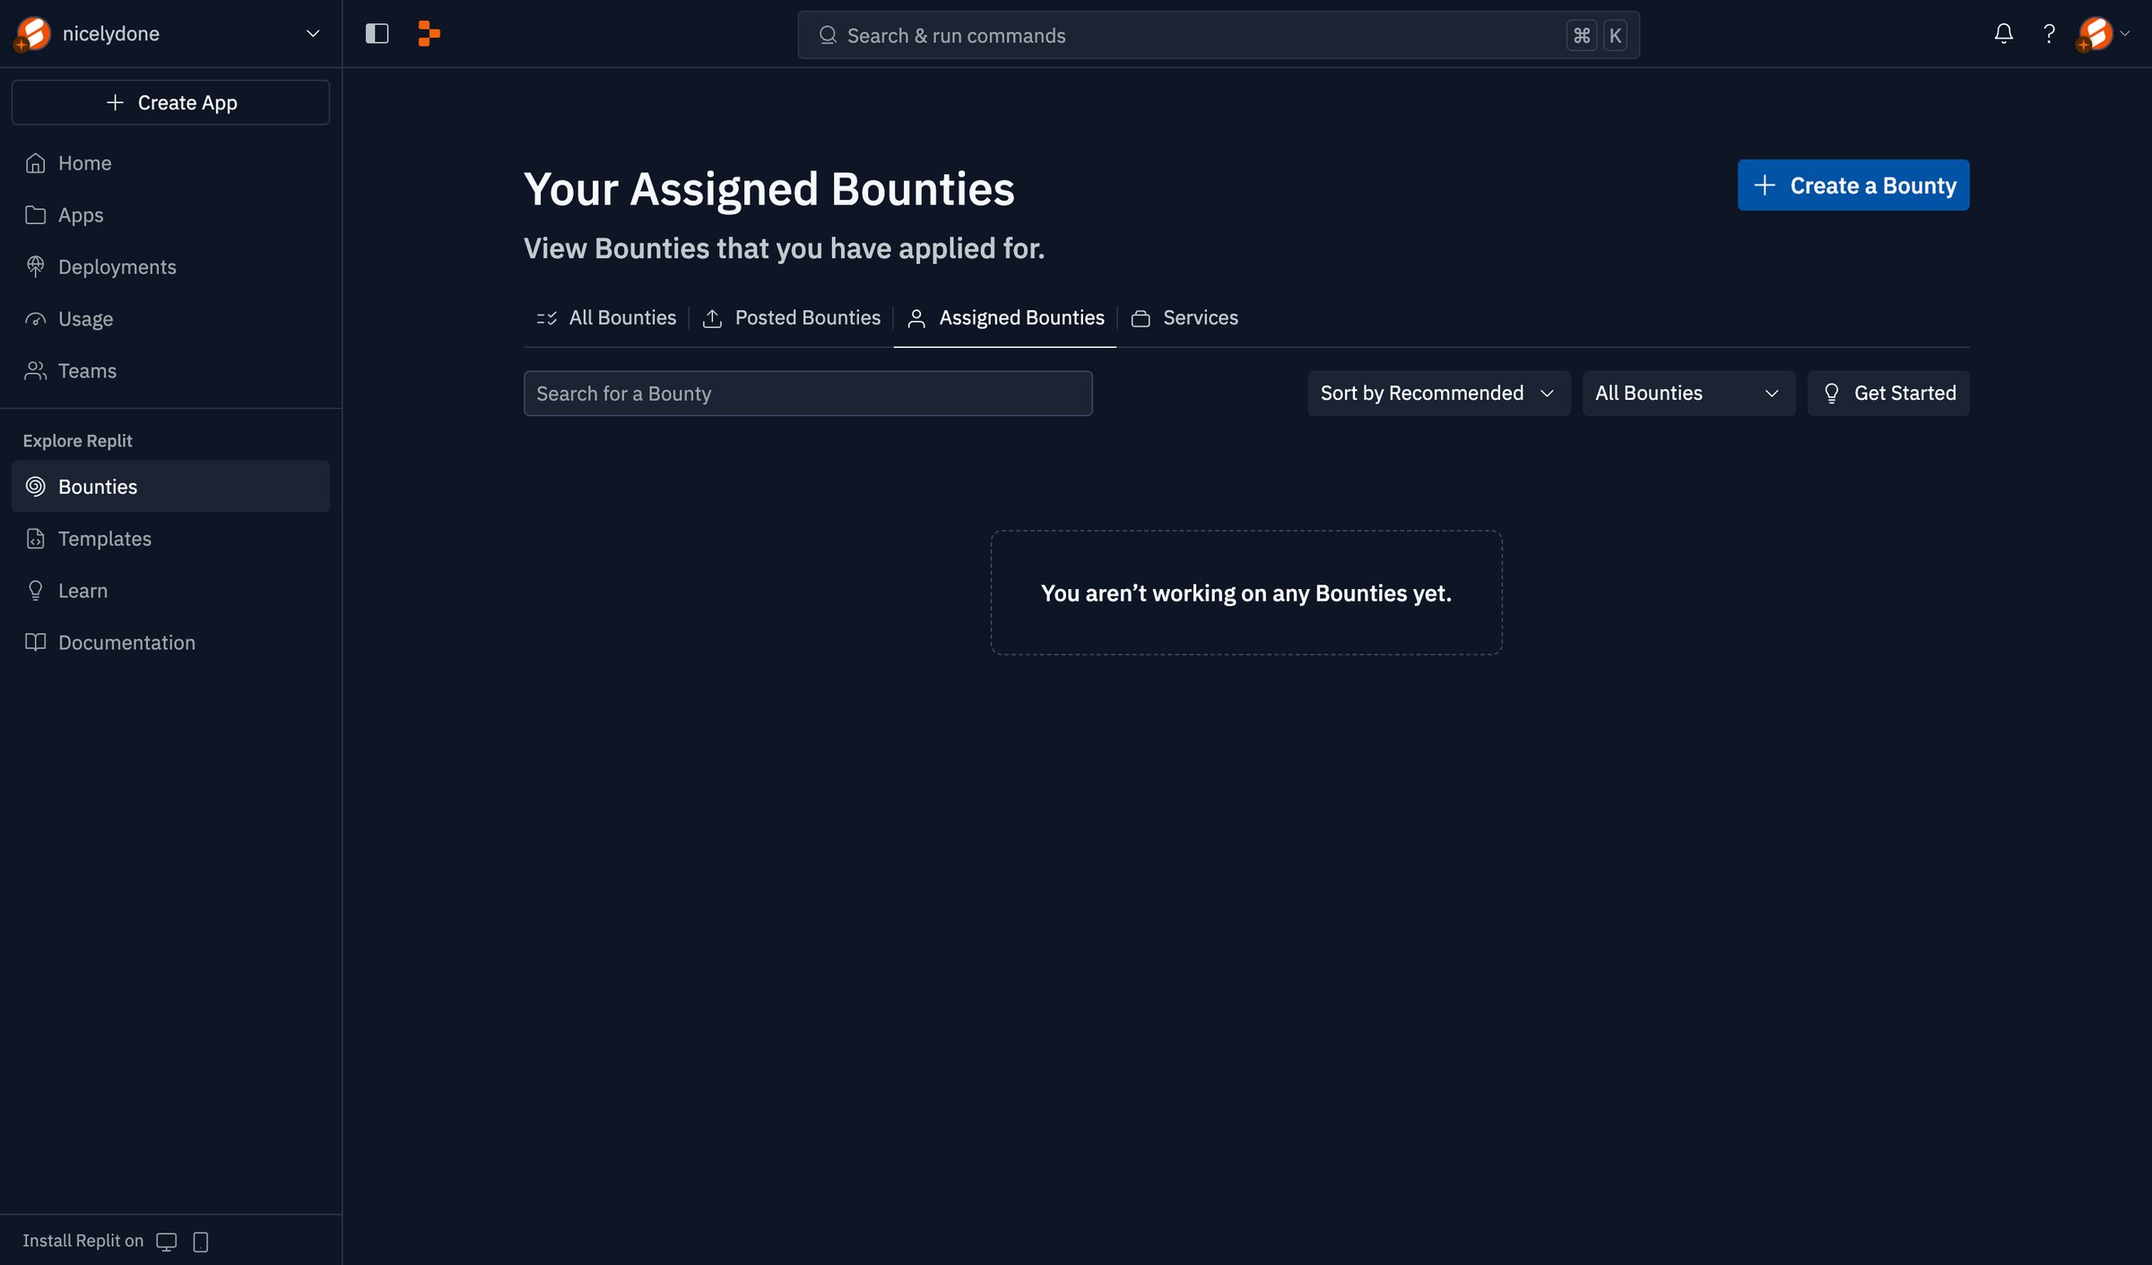Focus the Search for a Bounty field

(808, 394)
